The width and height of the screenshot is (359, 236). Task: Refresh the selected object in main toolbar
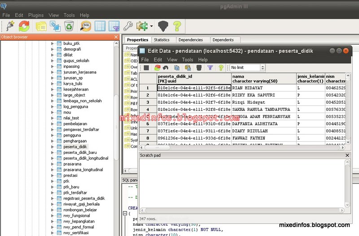click(x=24, y=26)
